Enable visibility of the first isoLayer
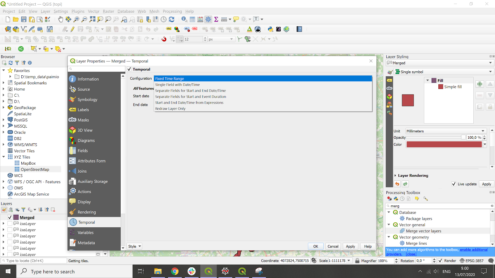Screen dimensions: 495x278 coord(10,224)
